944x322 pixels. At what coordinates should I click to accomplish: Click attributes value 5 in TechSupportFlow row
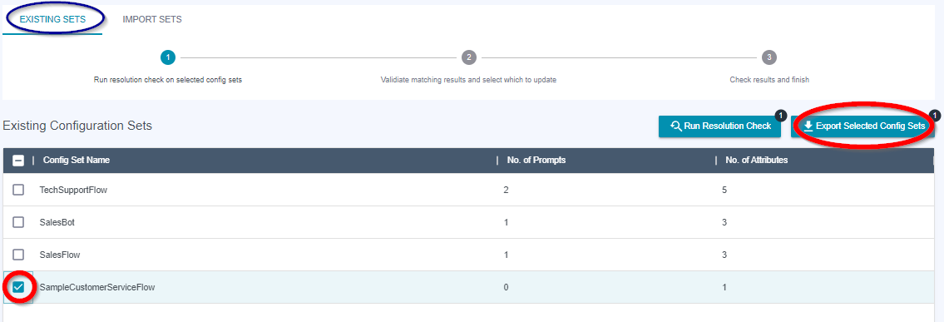tap(724, 190)
